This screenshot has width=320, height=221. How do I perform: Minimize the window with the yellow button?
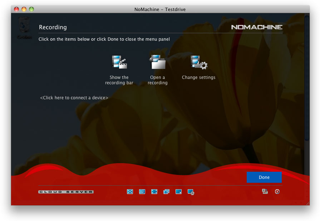pyautogui.click(x=24, y=9)
